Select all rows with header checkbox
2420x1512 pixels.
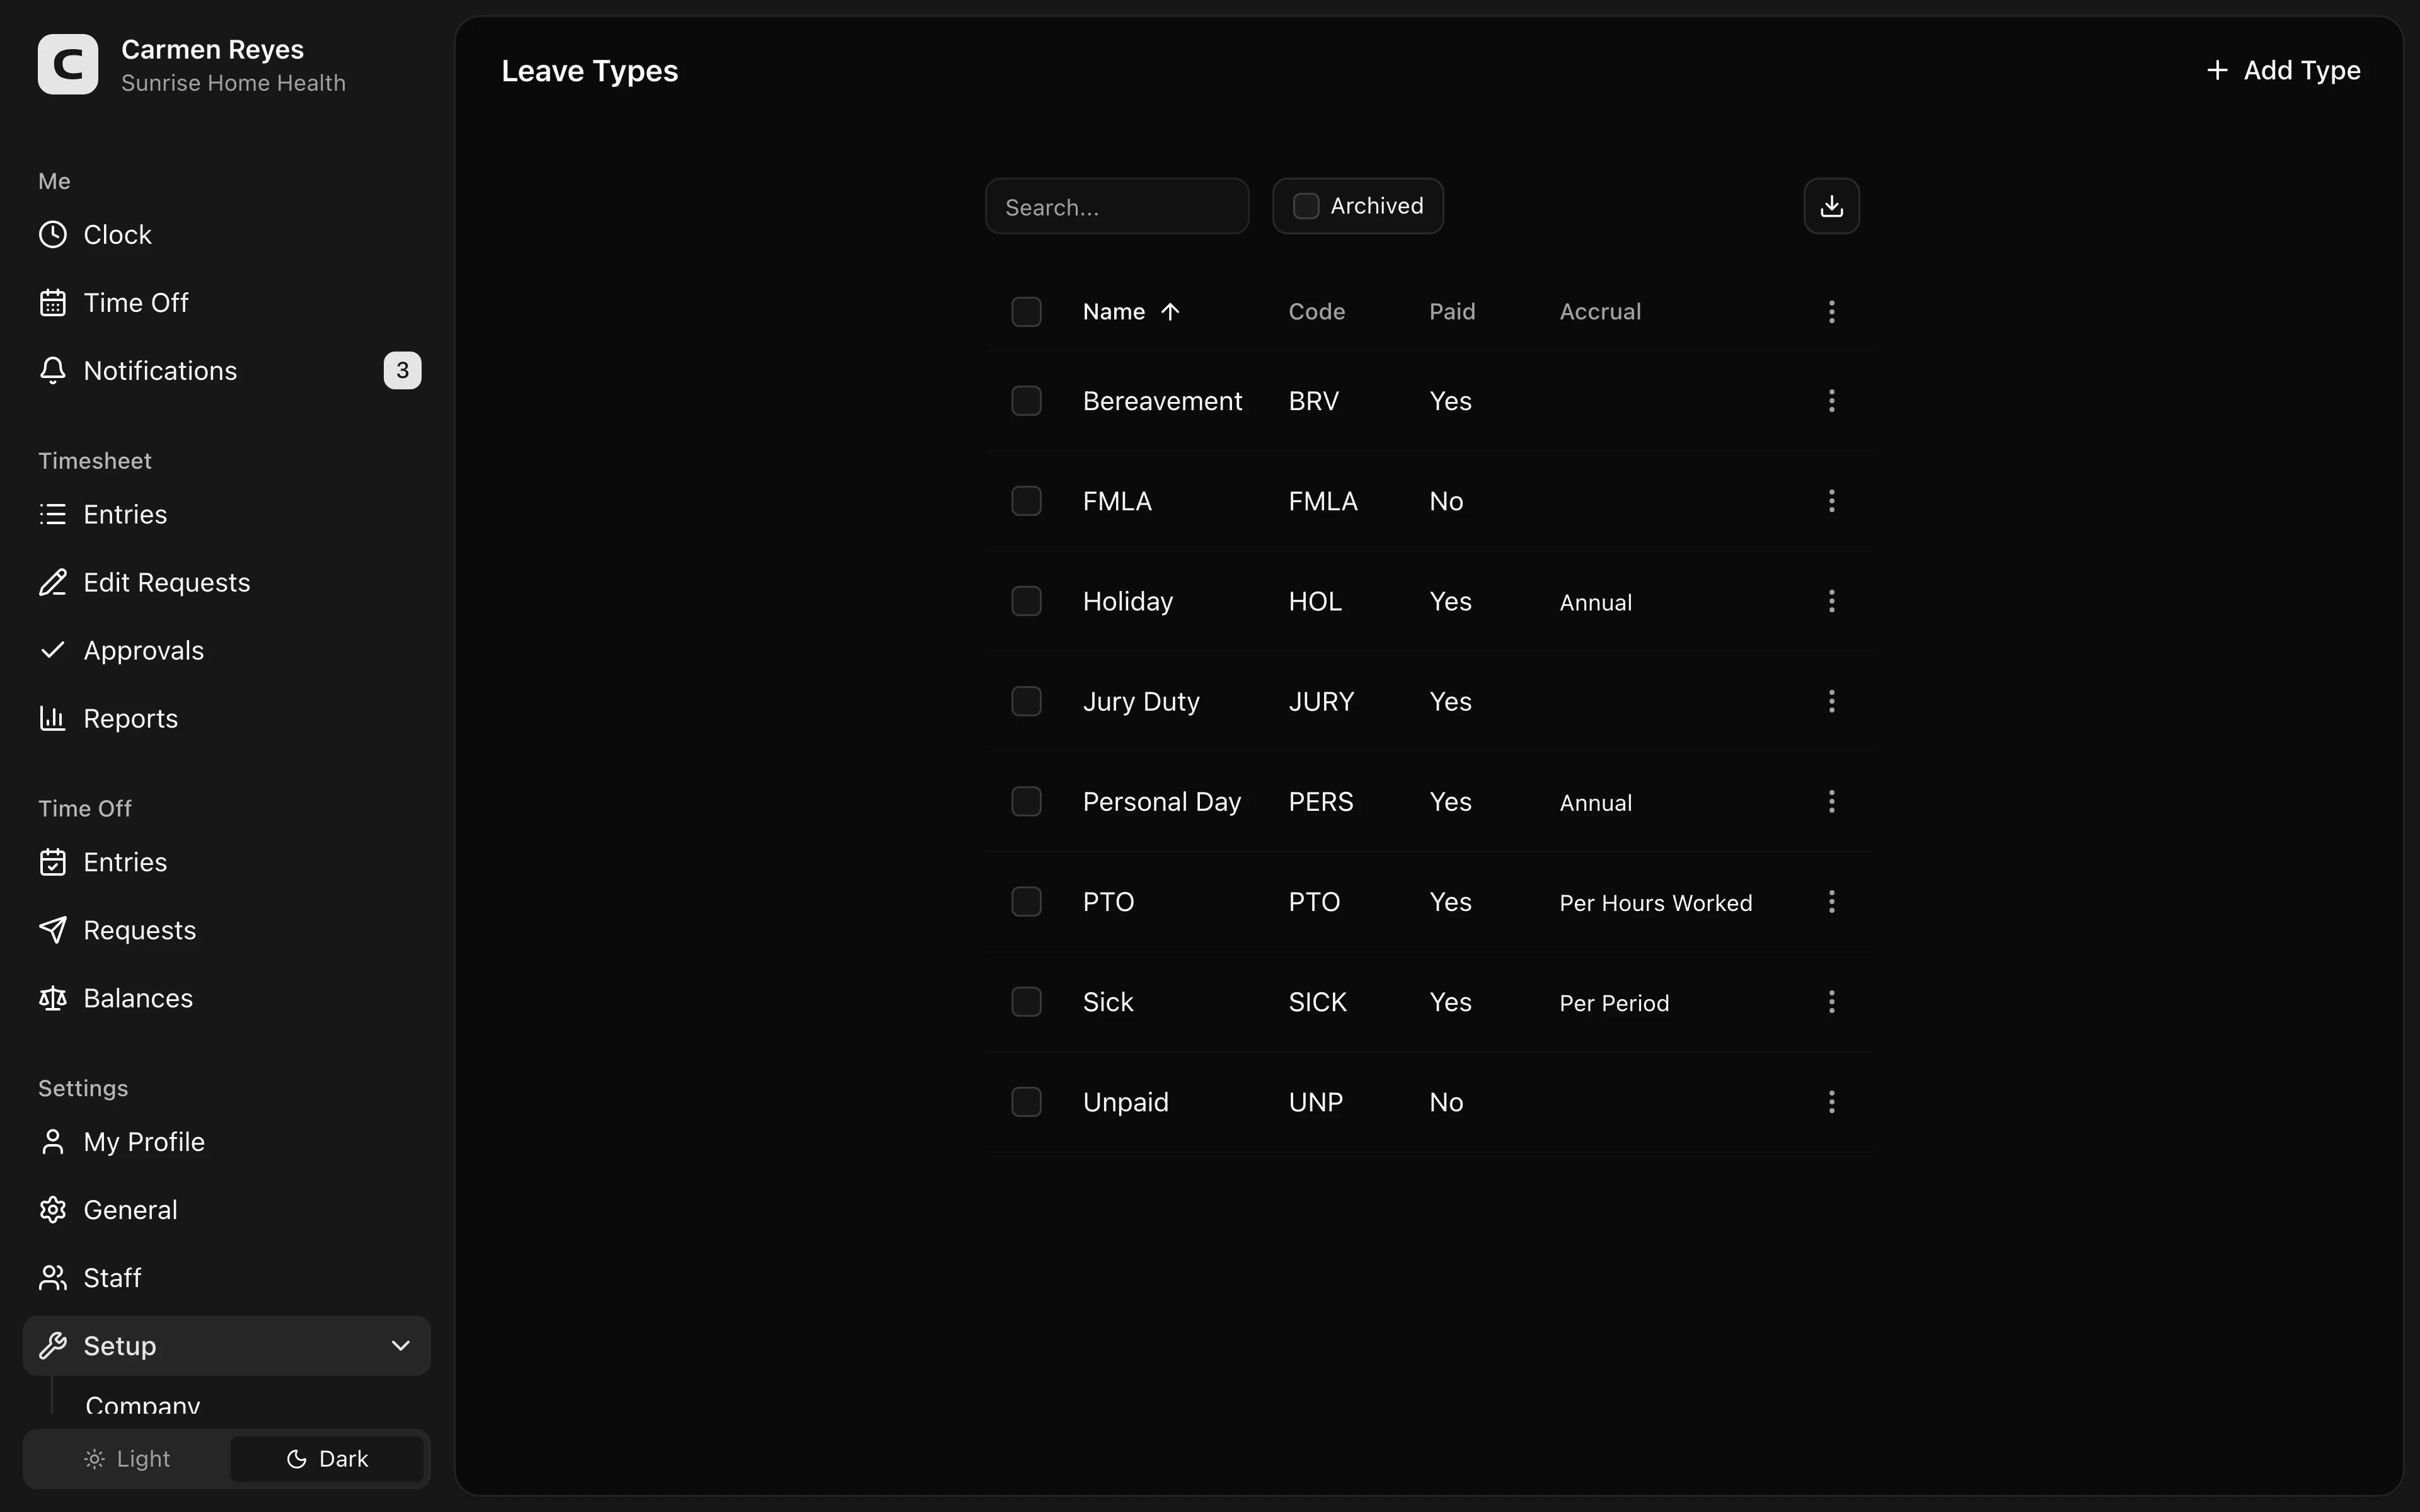coord(1026,312)
